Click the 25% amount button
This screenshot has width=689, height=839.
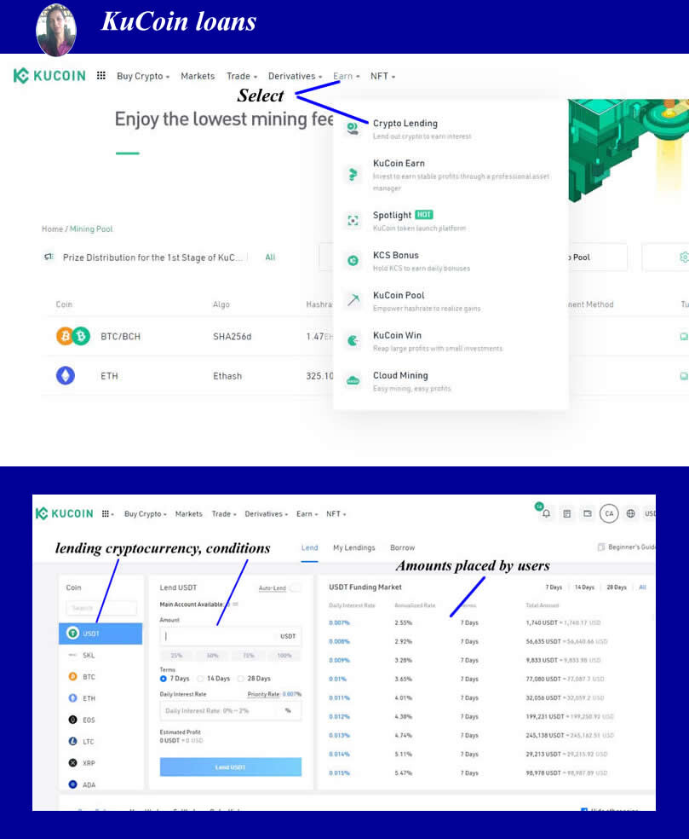click(176, 655)
